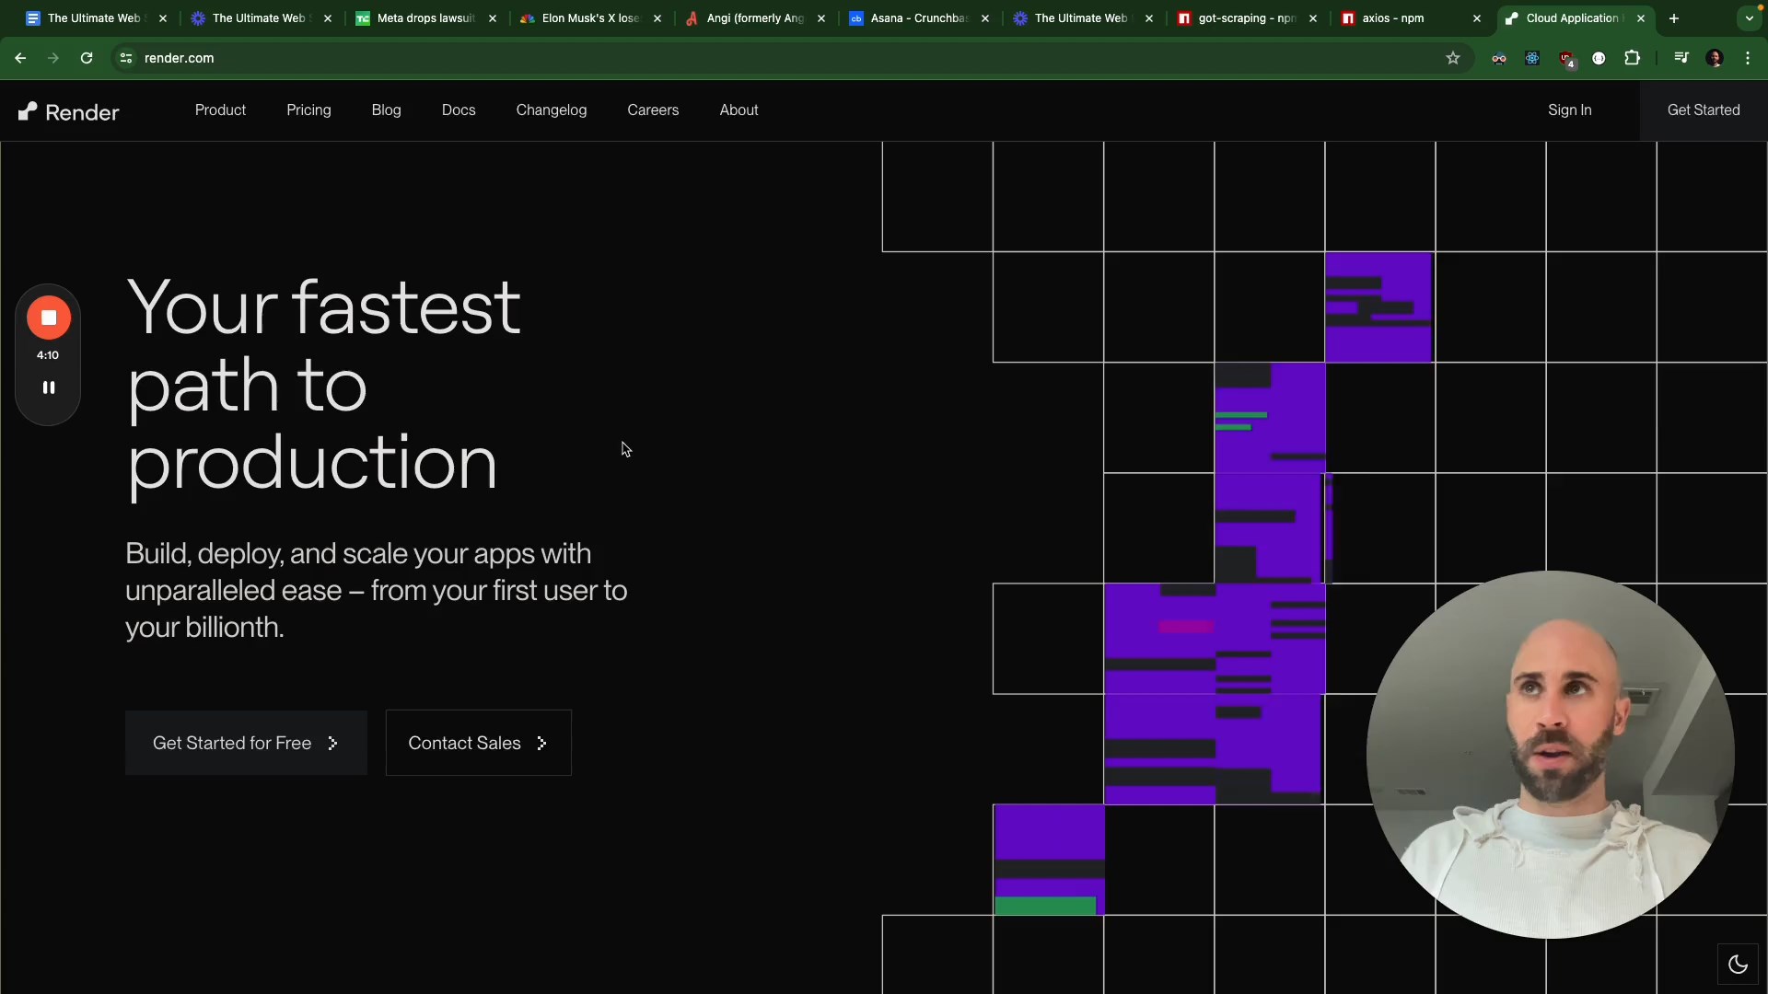Viewport: 1768px width, 994px height.
Task: Open the Changelog page
Action: pyautogui.click(x=552, y=110)
